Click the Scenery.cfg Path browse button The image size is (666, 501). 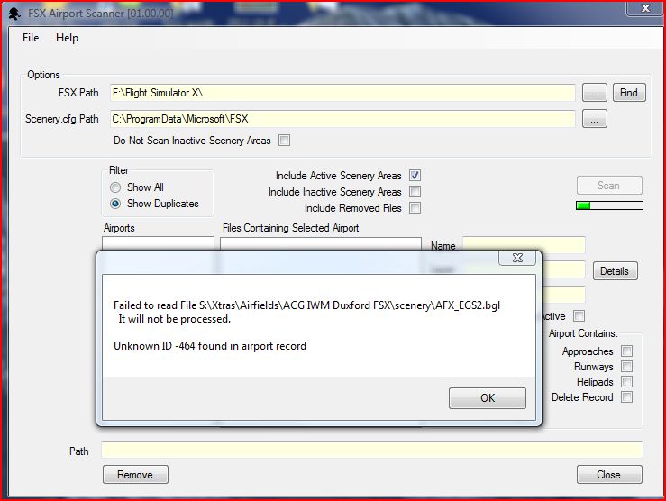pyautogui.click(x=594, y=119)
